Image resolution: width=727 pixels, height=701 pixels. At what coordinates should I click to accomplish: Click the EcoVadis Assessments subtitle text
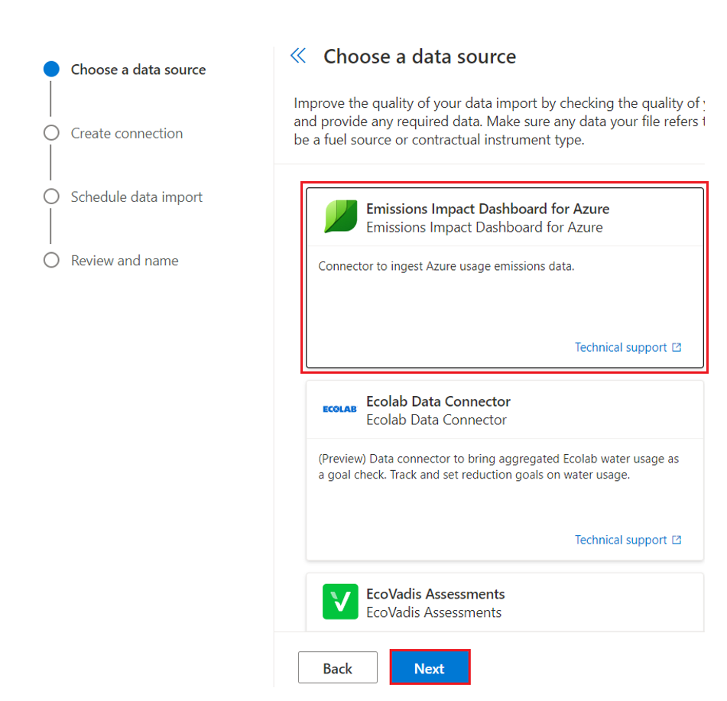coord(433,612)
